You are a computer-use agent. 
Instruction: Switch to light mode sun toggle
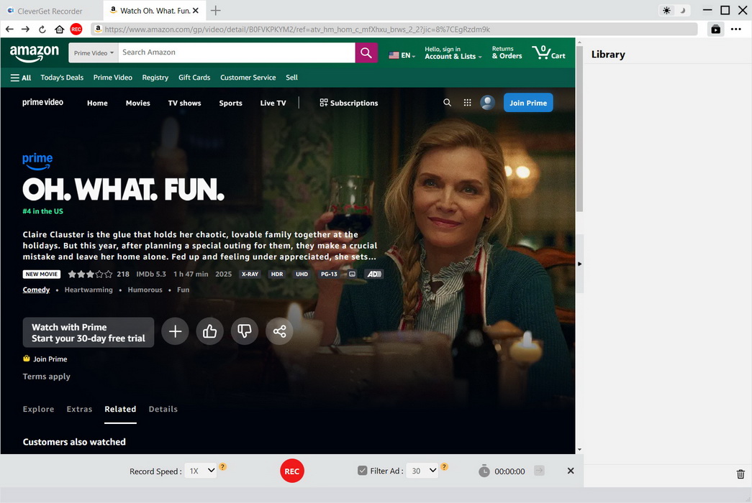tap(666, 11)
